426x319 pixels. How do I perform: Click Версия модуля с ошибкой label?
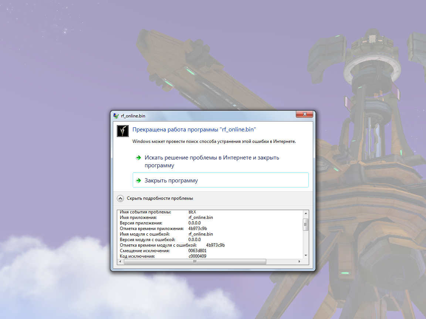(148, 240)
